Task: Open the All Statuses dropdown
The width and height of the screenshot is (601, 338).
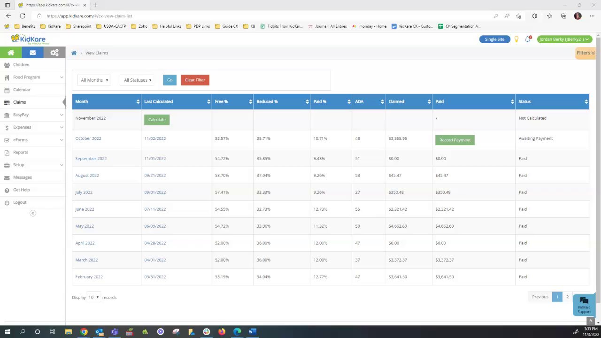Action: click(138, 80)
